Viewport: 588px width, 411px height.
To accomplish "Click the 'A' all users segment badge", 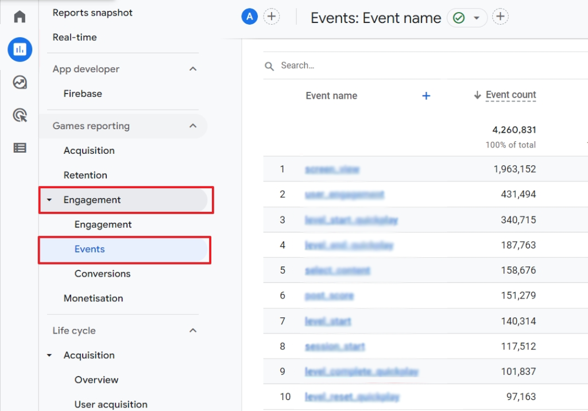I will 249,17.
